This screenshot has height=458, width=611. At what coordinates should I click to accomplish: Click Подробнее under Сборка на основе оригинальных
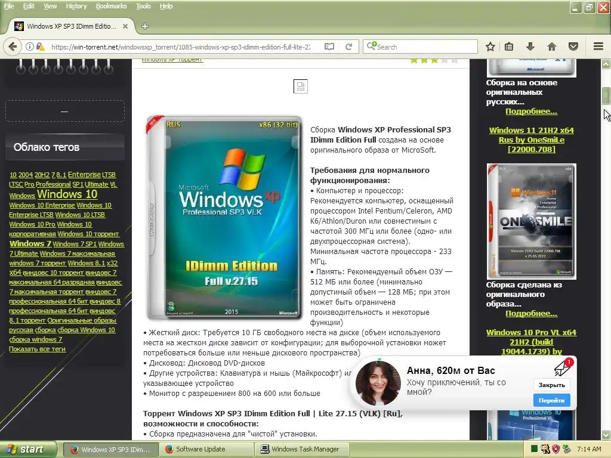[x=532, y=112]
